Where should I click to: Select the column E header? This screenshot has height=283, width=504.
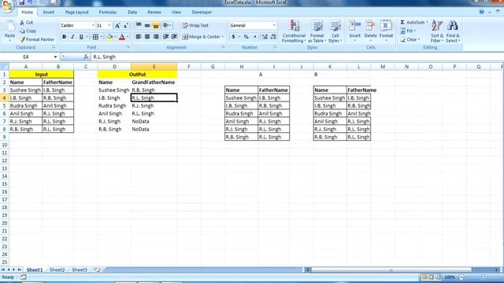coord(154,67)
